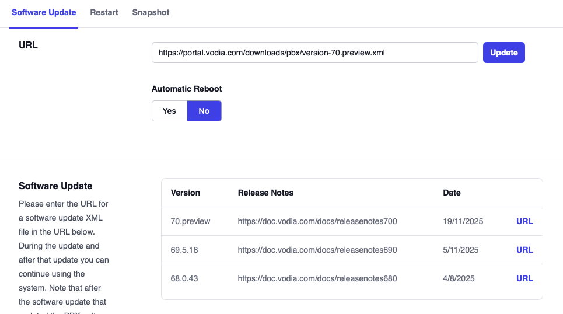Click the URL link for version 69.5.18
Screen dimensions: 563x314
524,250
